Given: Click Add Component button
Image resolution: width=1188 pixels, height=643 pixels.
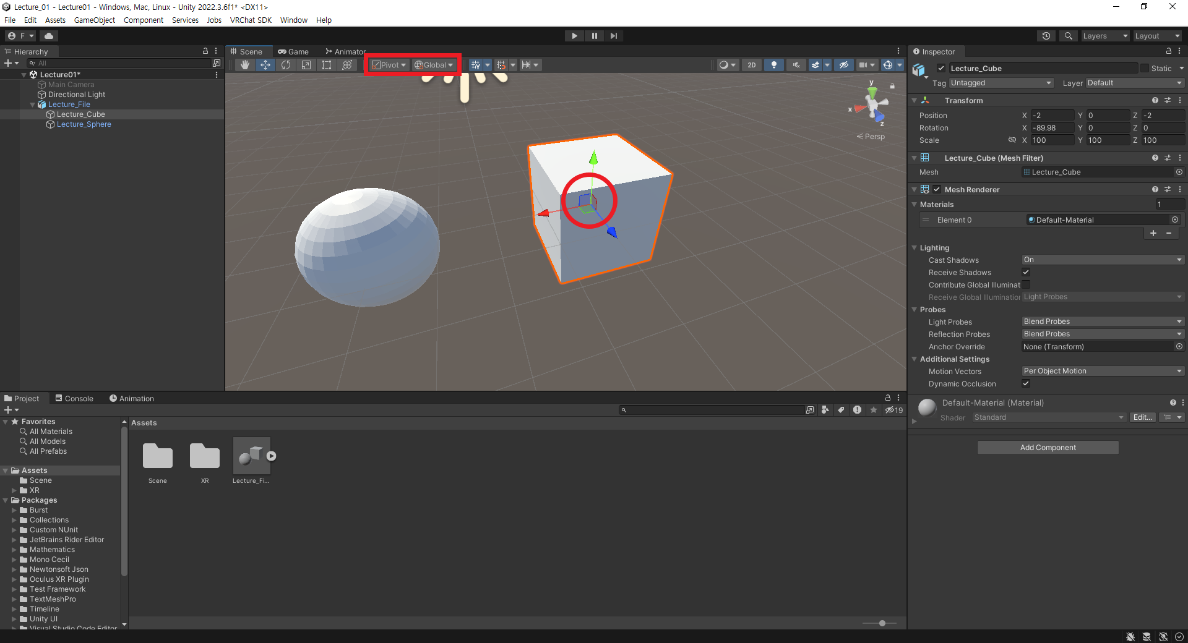Looking at the screenshot, I should point(1048,448).
